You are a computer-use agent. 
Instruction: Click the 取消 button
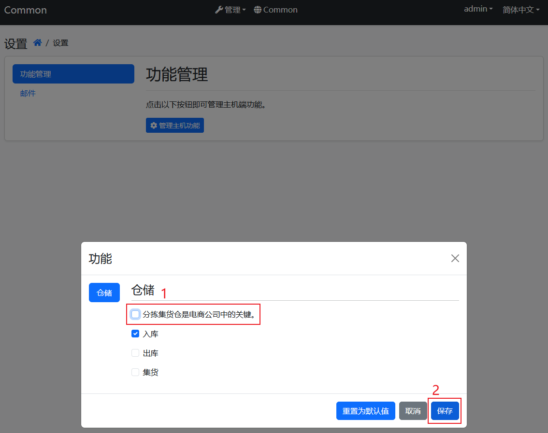click(413, 411)
